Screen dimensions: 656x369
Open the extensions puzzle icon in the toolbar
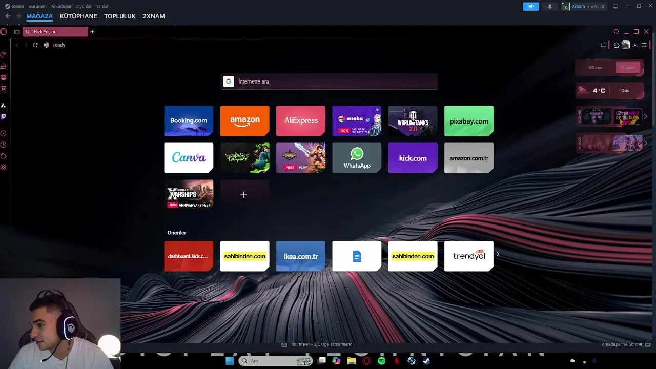coord(616,45)
